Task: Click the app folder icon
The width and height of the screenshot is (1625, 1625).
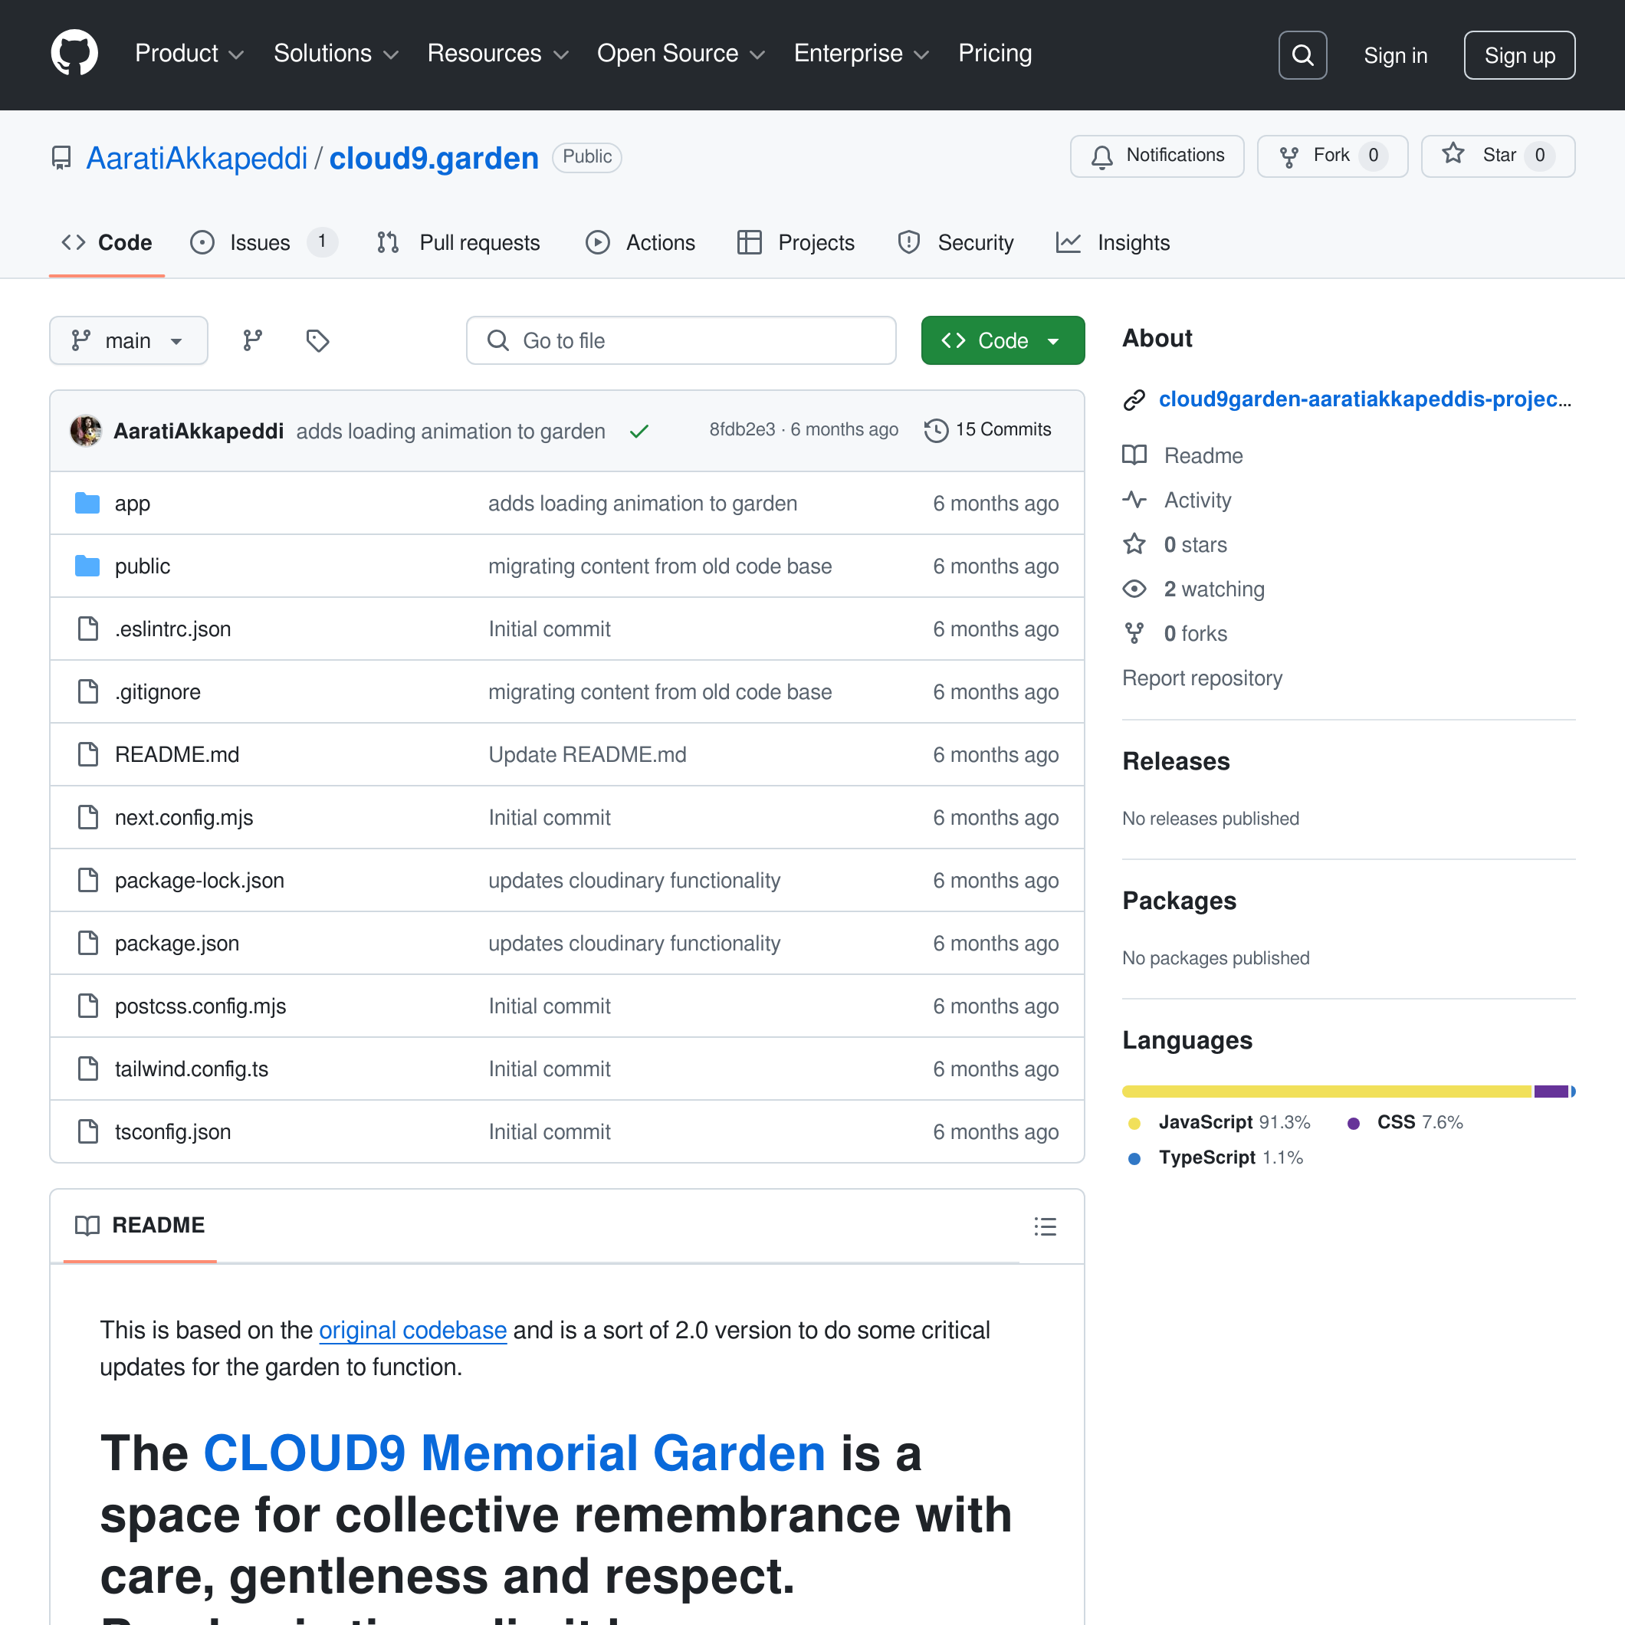Action: [87, 503]
